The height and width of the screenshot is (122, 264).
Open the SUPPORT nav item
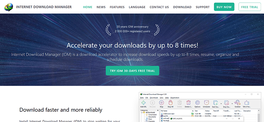[x=203, y=7]
